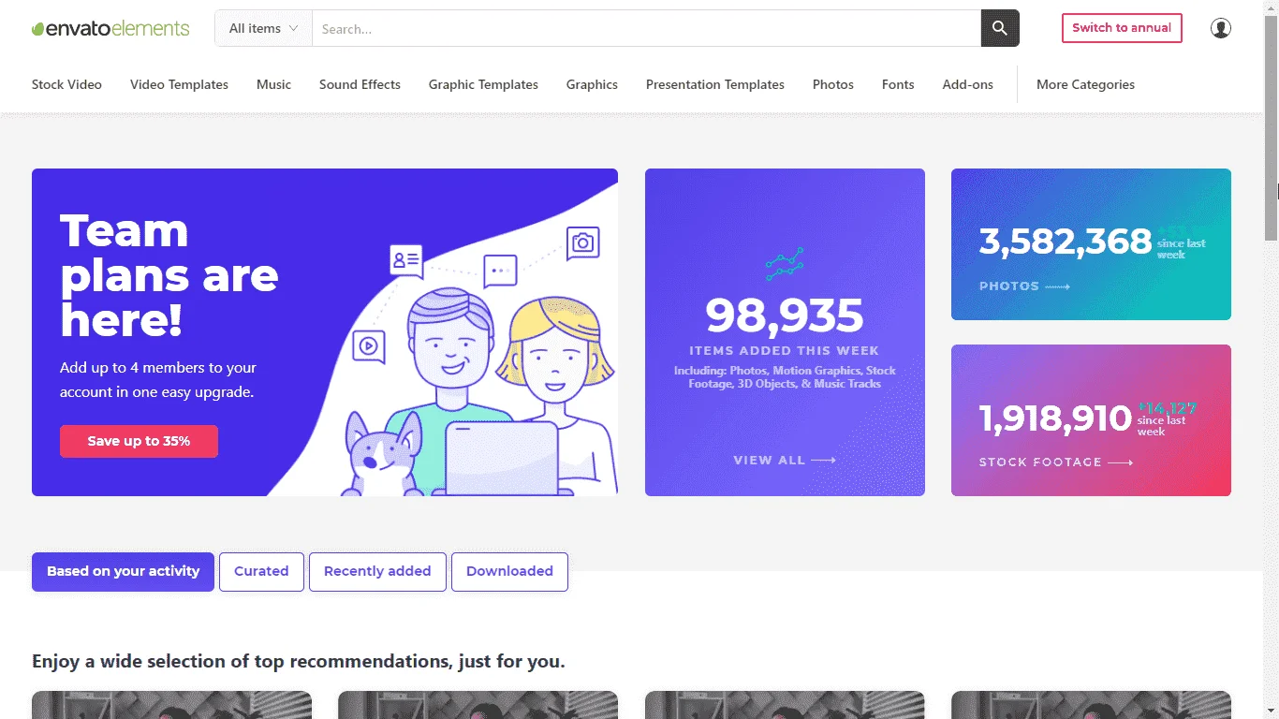This screenshot has height=719, width=1279.
Task: Open the Video Templates category
Action: point(179,84)
